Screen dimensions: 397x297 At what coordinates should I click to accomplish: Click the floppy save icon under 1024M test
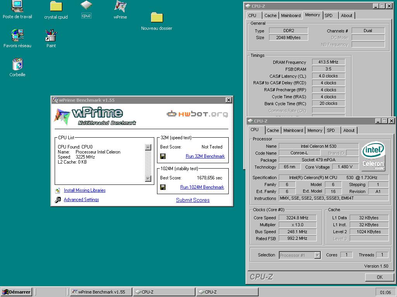[x=163, y=187]
